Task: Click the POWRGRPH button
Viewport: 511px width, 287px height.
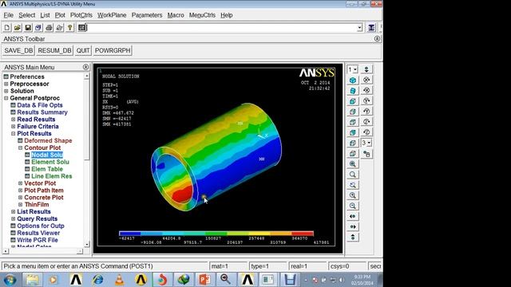Action: pyautogui.click(x=113, y=50)
